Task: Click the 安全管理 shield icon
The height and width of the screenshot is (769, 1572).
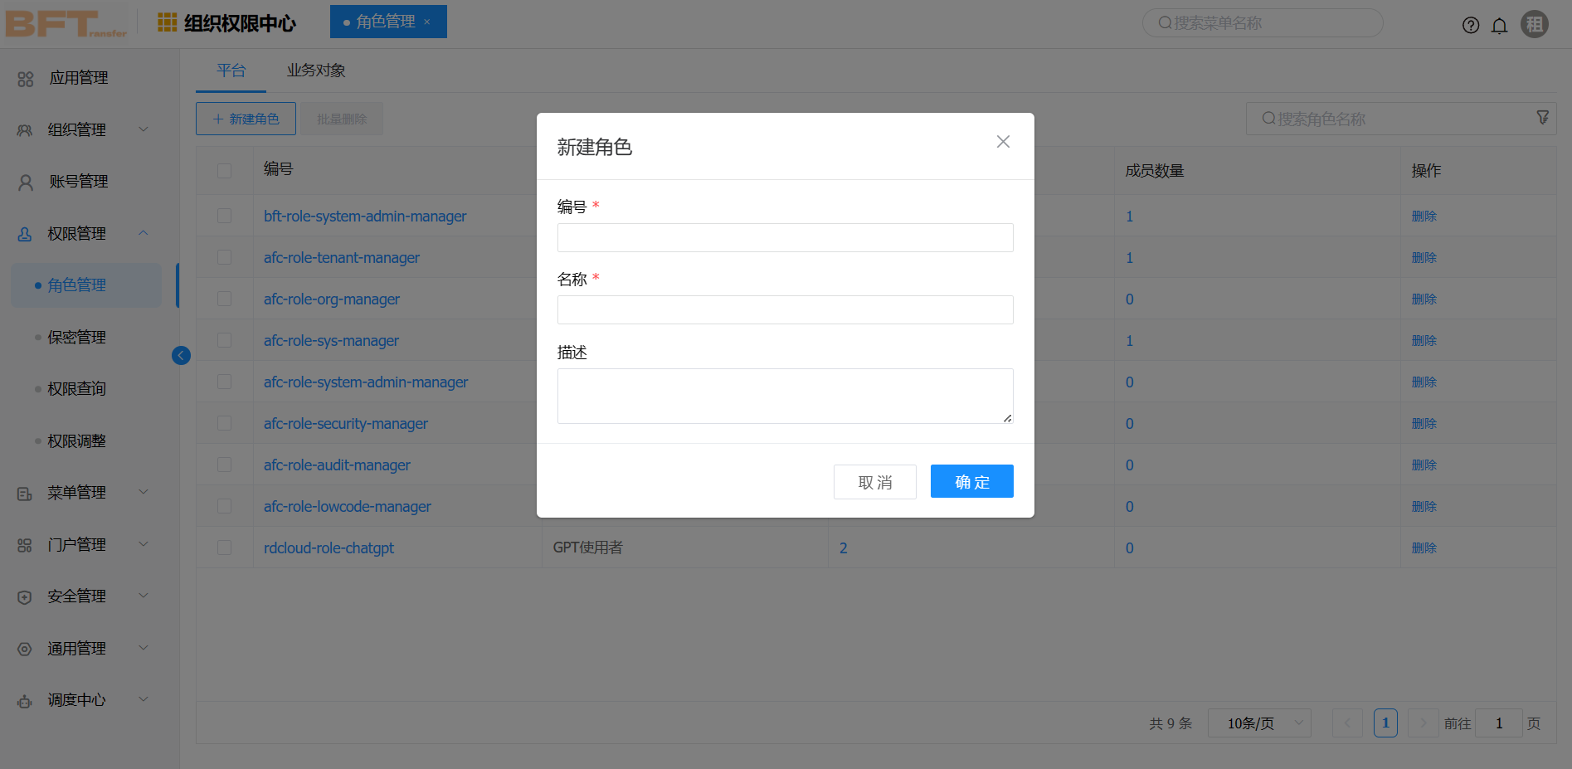Action: click(x=25, y=596)
